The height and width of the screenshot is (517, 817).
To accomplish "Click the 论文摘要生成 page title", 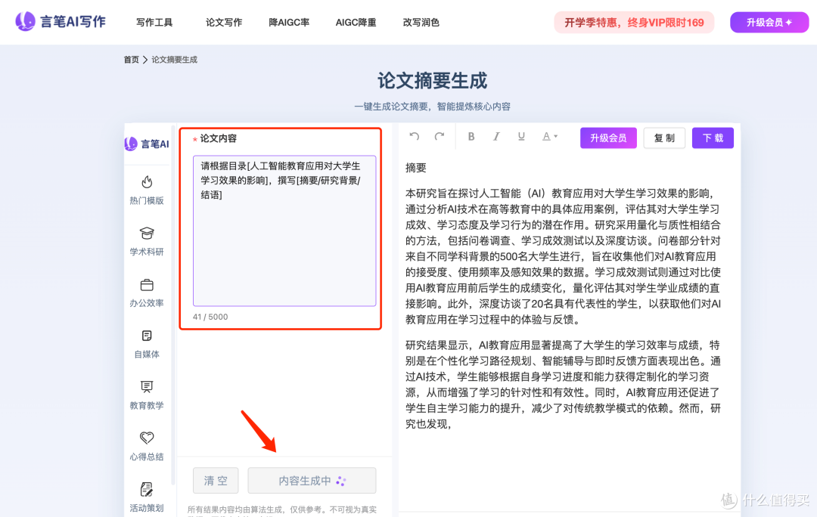I will (432, 81).
